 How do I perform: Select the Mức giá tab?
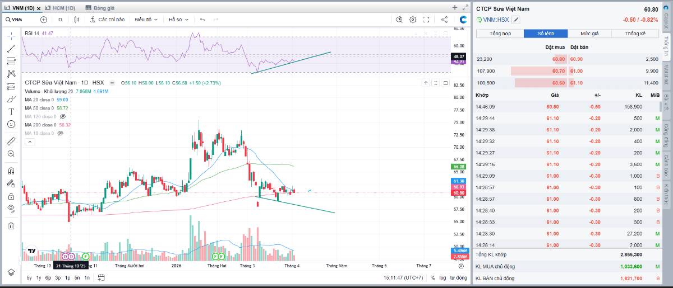[589, 34]
